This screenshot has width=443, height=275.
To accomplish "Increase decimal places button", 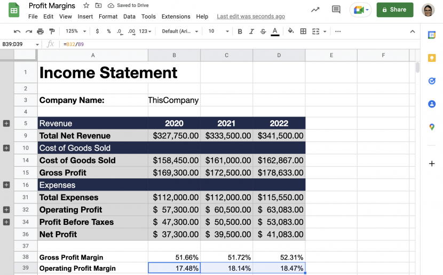I will (x=131, y=32).
